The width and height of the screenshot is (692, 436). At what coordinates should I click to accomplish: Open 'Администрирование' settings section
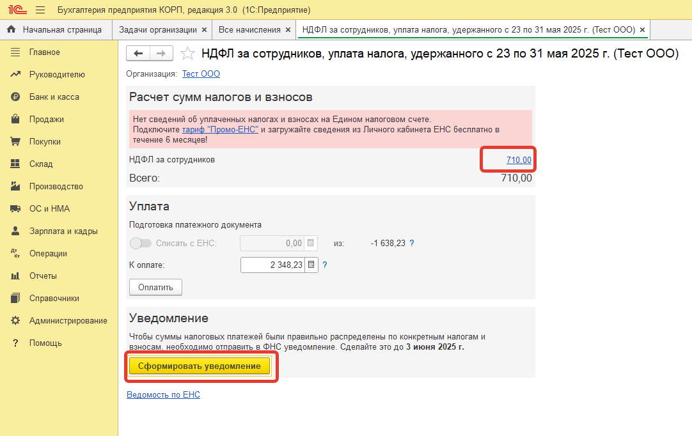(68, 320)
